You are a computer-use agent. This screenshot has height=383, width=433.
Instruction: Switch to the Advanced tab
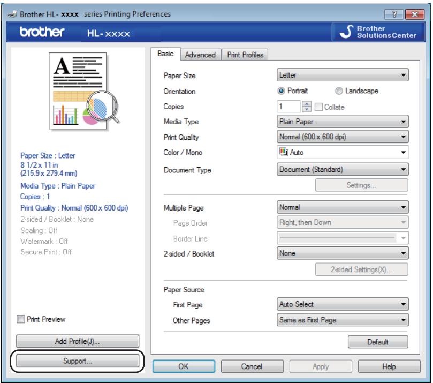pos(200,55)
